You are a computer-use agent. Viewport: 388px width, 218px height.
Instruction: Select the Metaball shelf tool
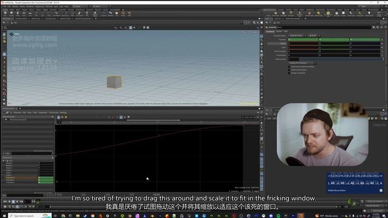pos(110,13)
